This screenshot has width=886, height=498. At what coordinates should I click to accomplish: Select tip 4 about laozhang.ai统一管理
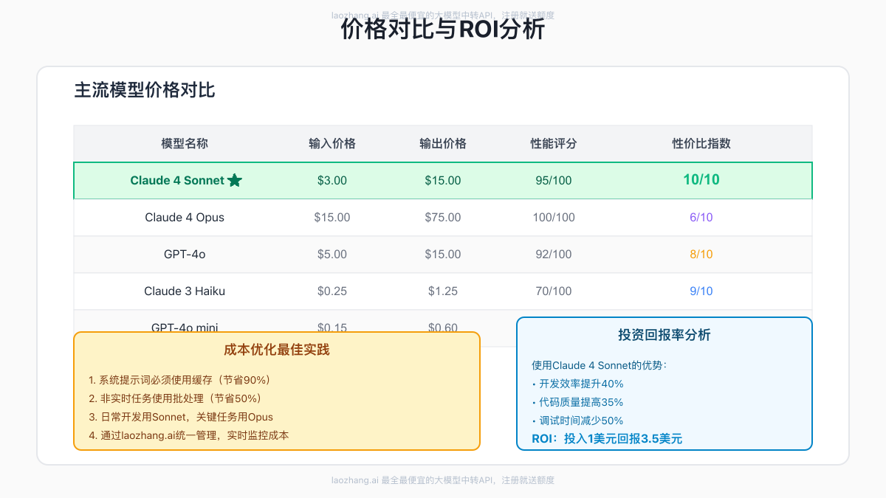click(x=189, y=435)
